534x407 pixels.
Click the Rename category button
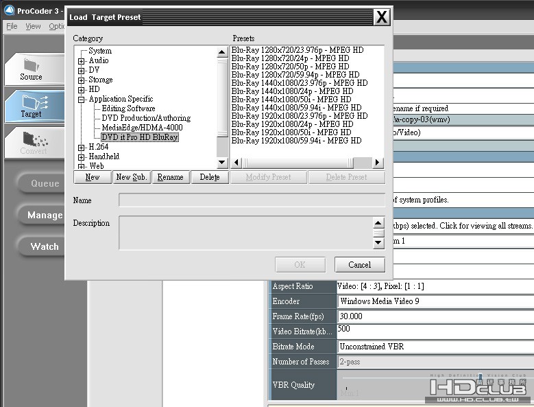(x=170, y=177)
